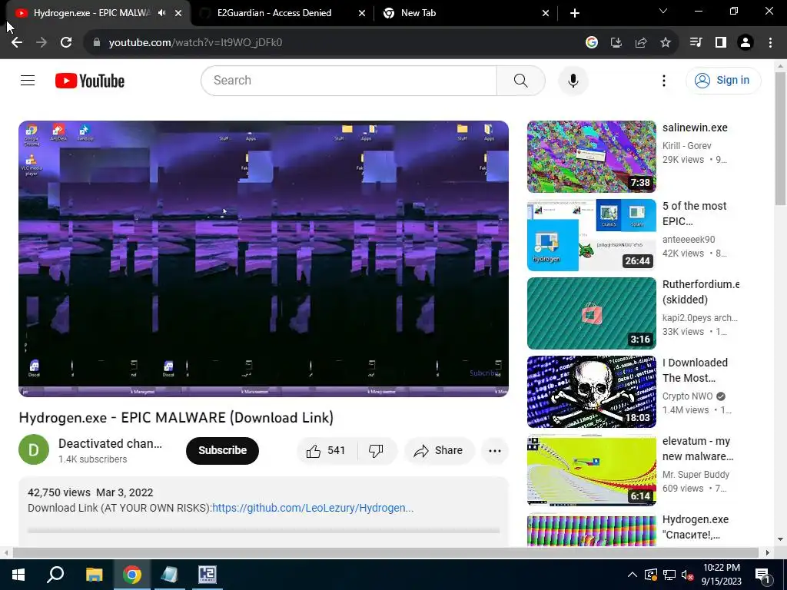The height and width of the screenshot is (590, 787).
Task: Click the search magnifier button on YouTube
Action: point(520,80)
